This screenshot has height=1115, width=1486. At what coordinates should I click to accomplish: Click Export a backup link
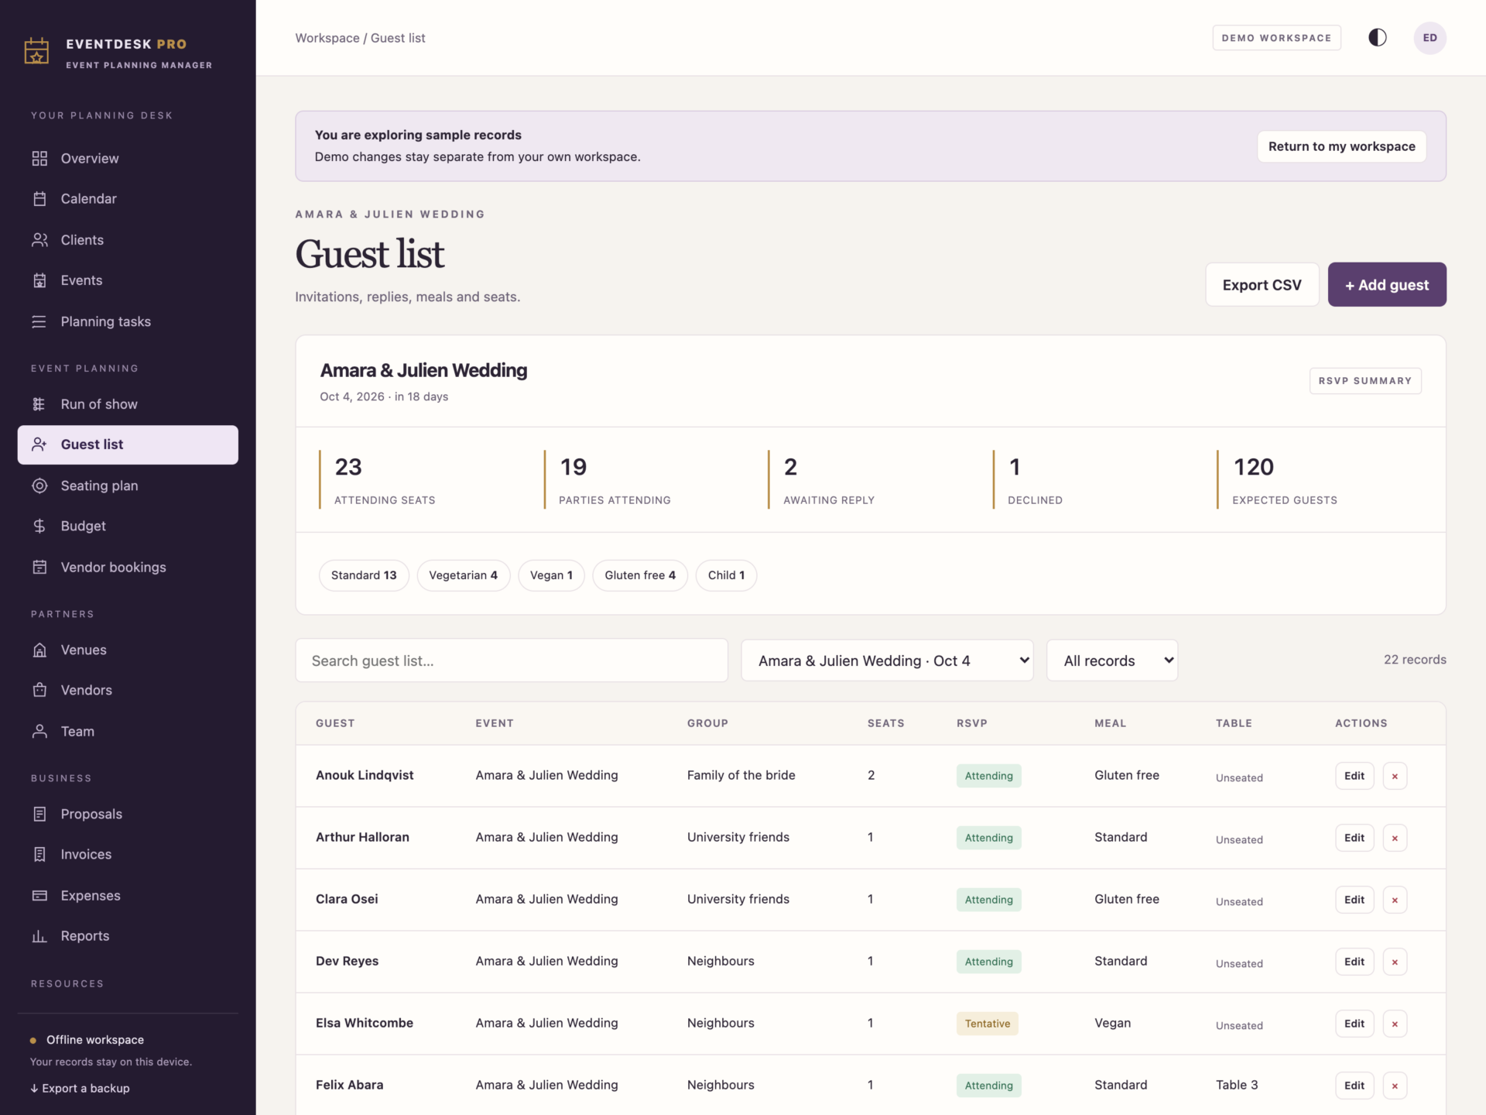click(x=80, y=1089)
